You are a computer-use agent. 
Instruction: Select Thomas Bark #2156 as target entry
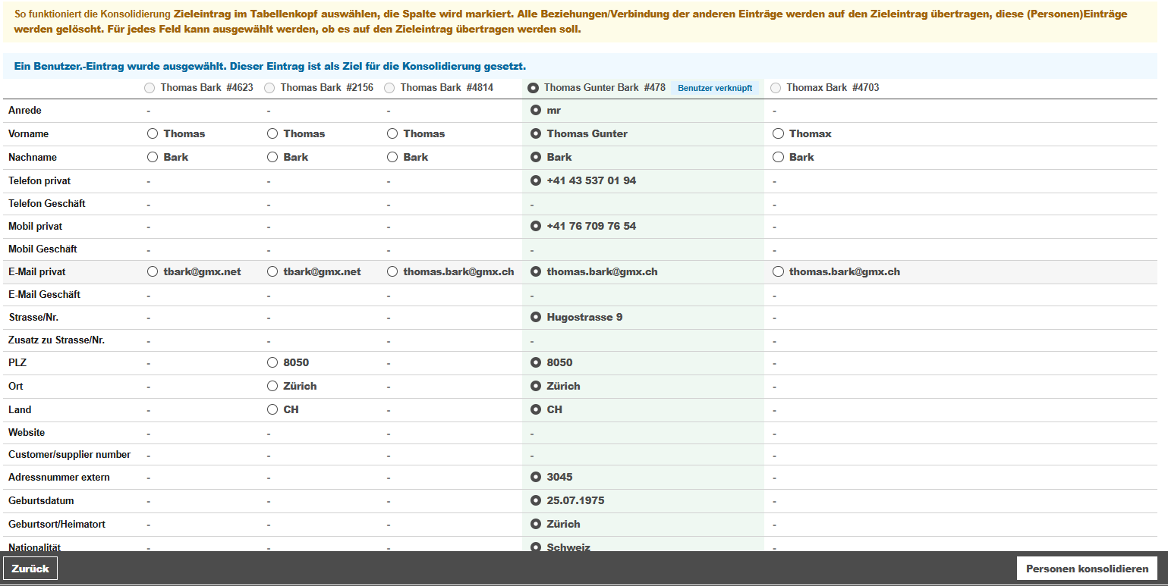(269, 88)
